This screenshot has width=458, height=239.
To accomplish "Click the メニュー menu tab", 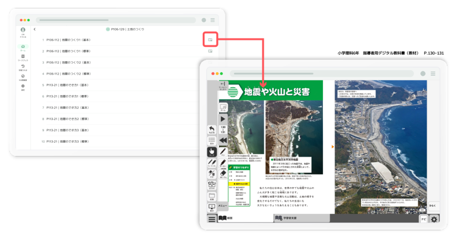I will coord(223,206).
